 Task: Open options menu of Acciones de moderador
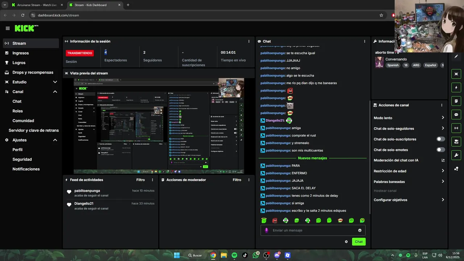pyautogui.click(x=249, y=180)
